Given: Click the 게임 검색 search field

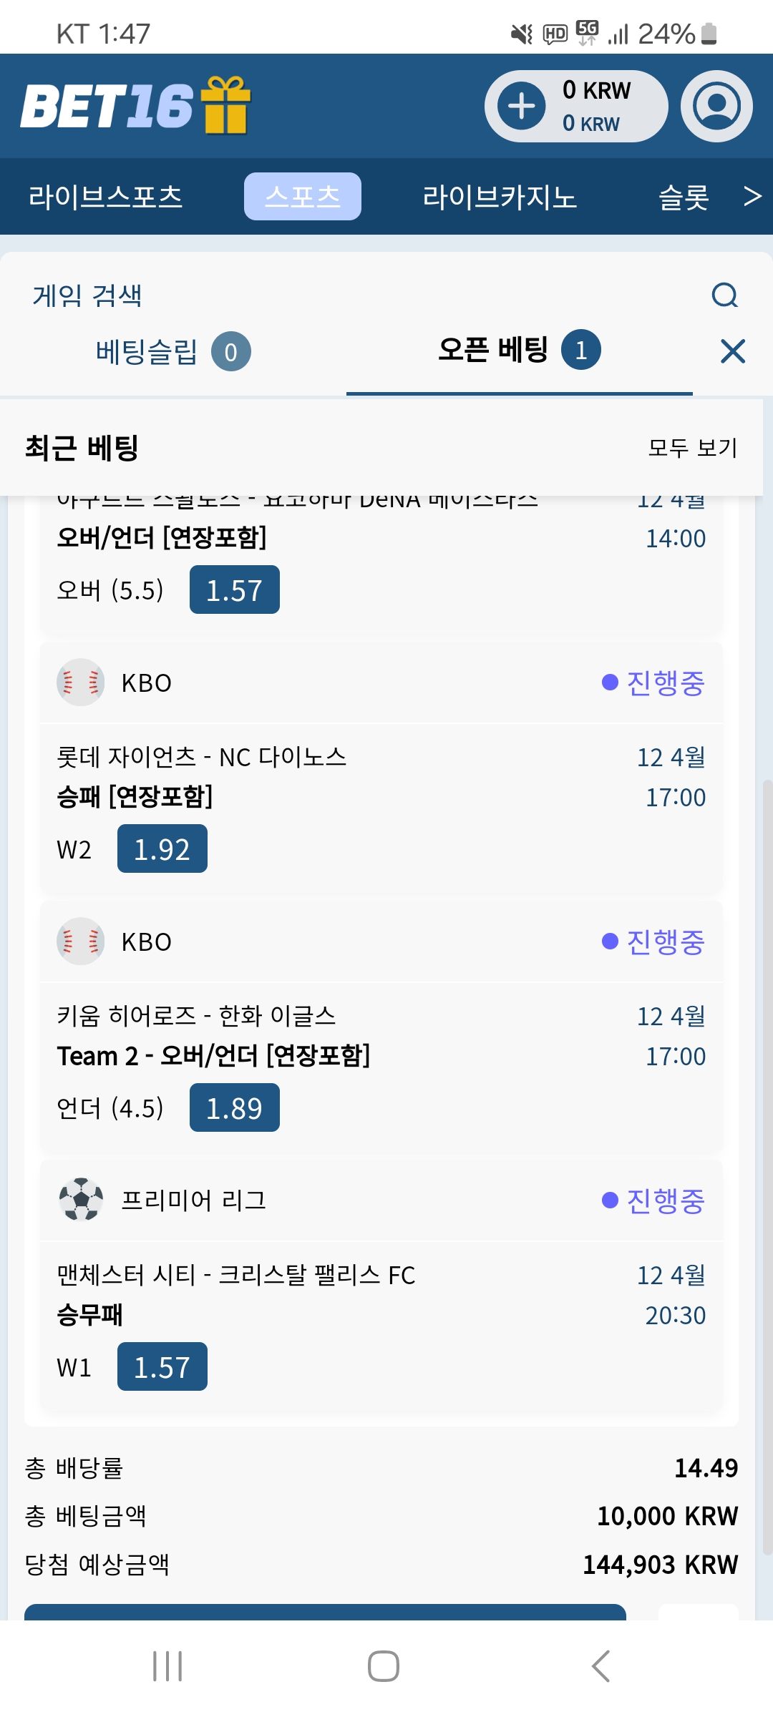Looking at the screenshot, I should point(358,295).
